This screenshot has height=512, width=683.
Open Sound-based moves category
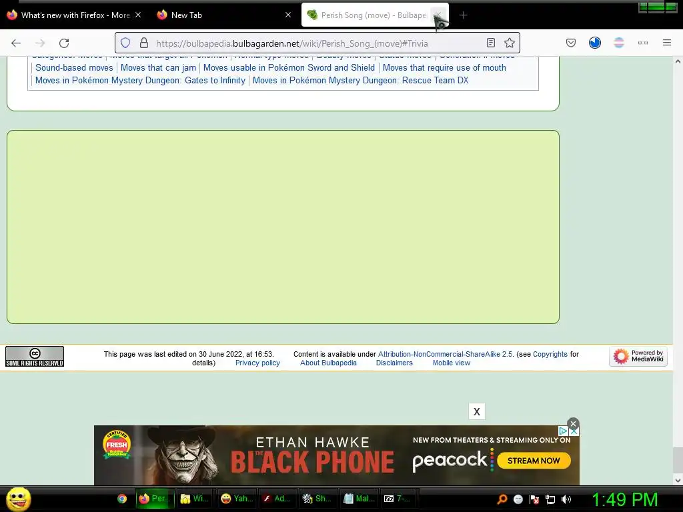click(74, 68)
